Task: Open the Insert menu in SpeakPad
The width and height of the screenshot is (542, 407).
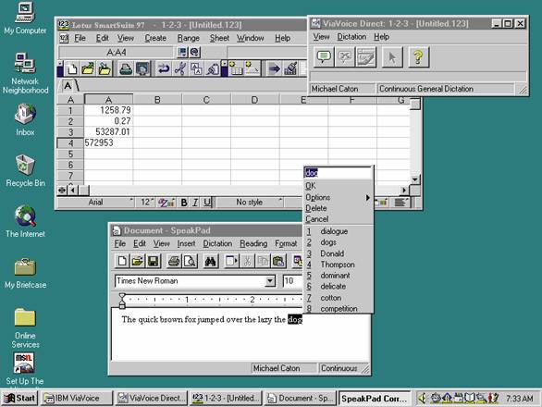Action: [x=186, y=244]
